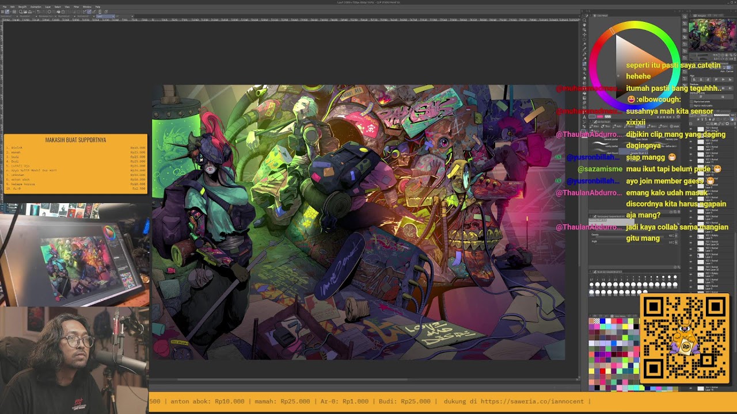Open the File menu
737x414 pixels.
[x=6, y=7]
